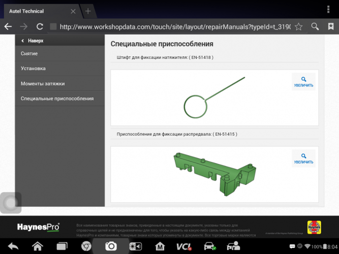Open the MaxiSys home M icon
339x254 pixels.
point(160,246)
